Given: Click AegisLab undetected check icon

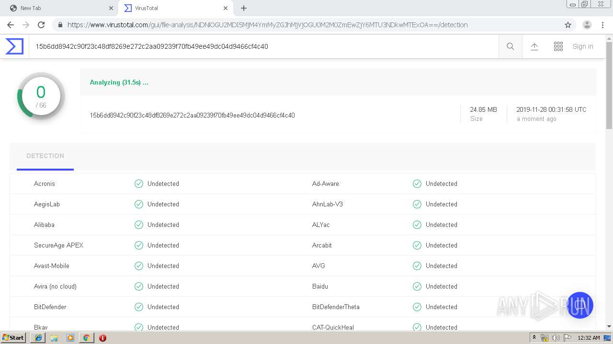Looking at the screenshot, I should pos(139,204).
